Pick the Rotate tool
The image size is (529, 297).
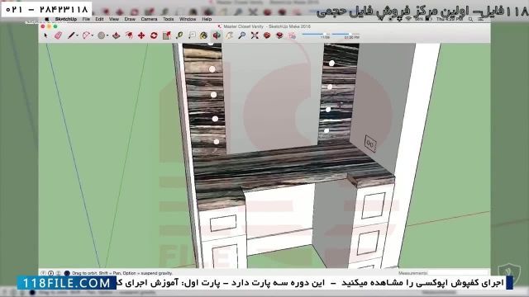(x=154, y=35)
